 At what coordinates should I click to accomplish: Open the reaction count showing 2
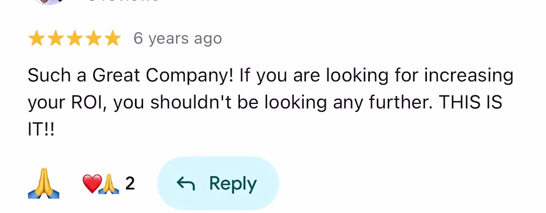(130, 184)
